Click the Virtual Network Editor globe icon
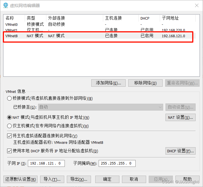Image resolution: width=203 pixels, height=187 pixels. point(6,5)
